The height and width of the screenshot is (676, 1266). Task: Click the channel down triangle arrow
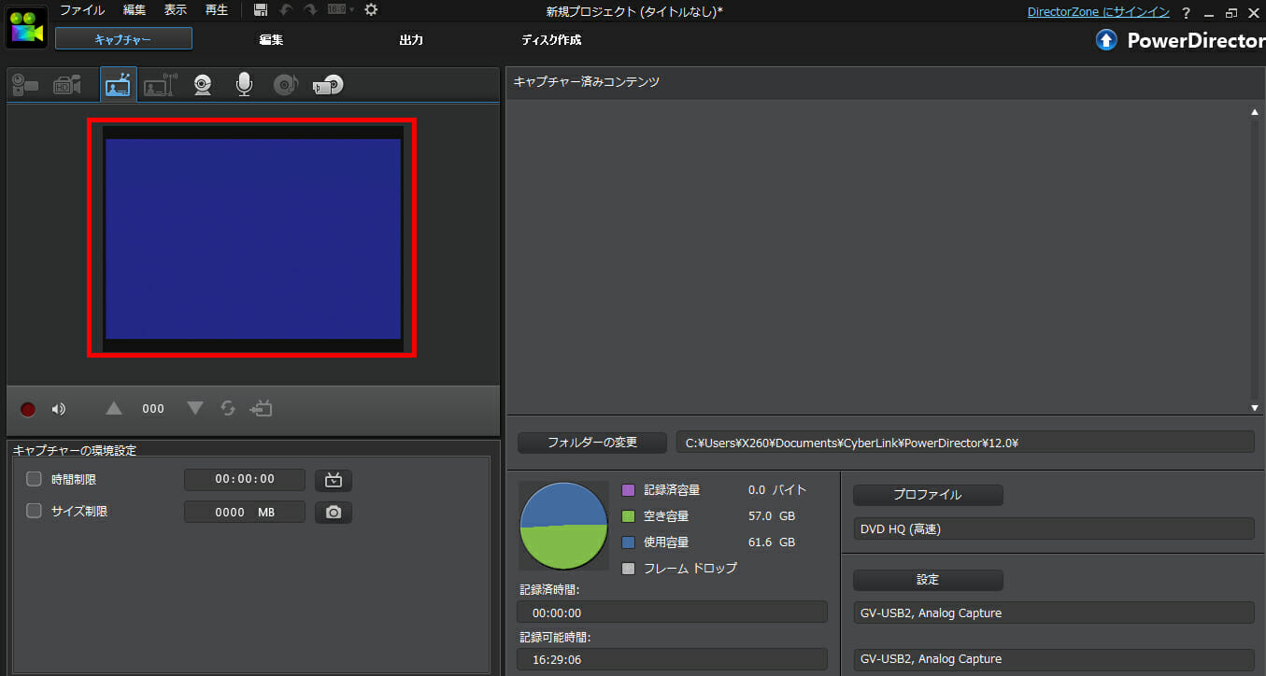195,408
